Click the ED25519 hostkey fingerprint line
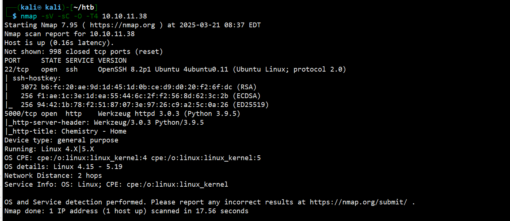Screen dimensions: 510x221 tap(137, 105)
